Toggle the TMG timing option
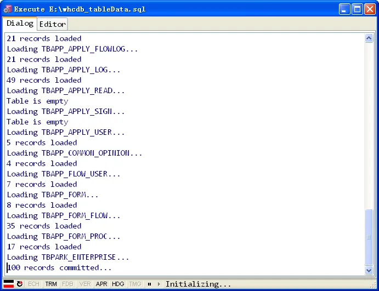 (x=135, y=284)
